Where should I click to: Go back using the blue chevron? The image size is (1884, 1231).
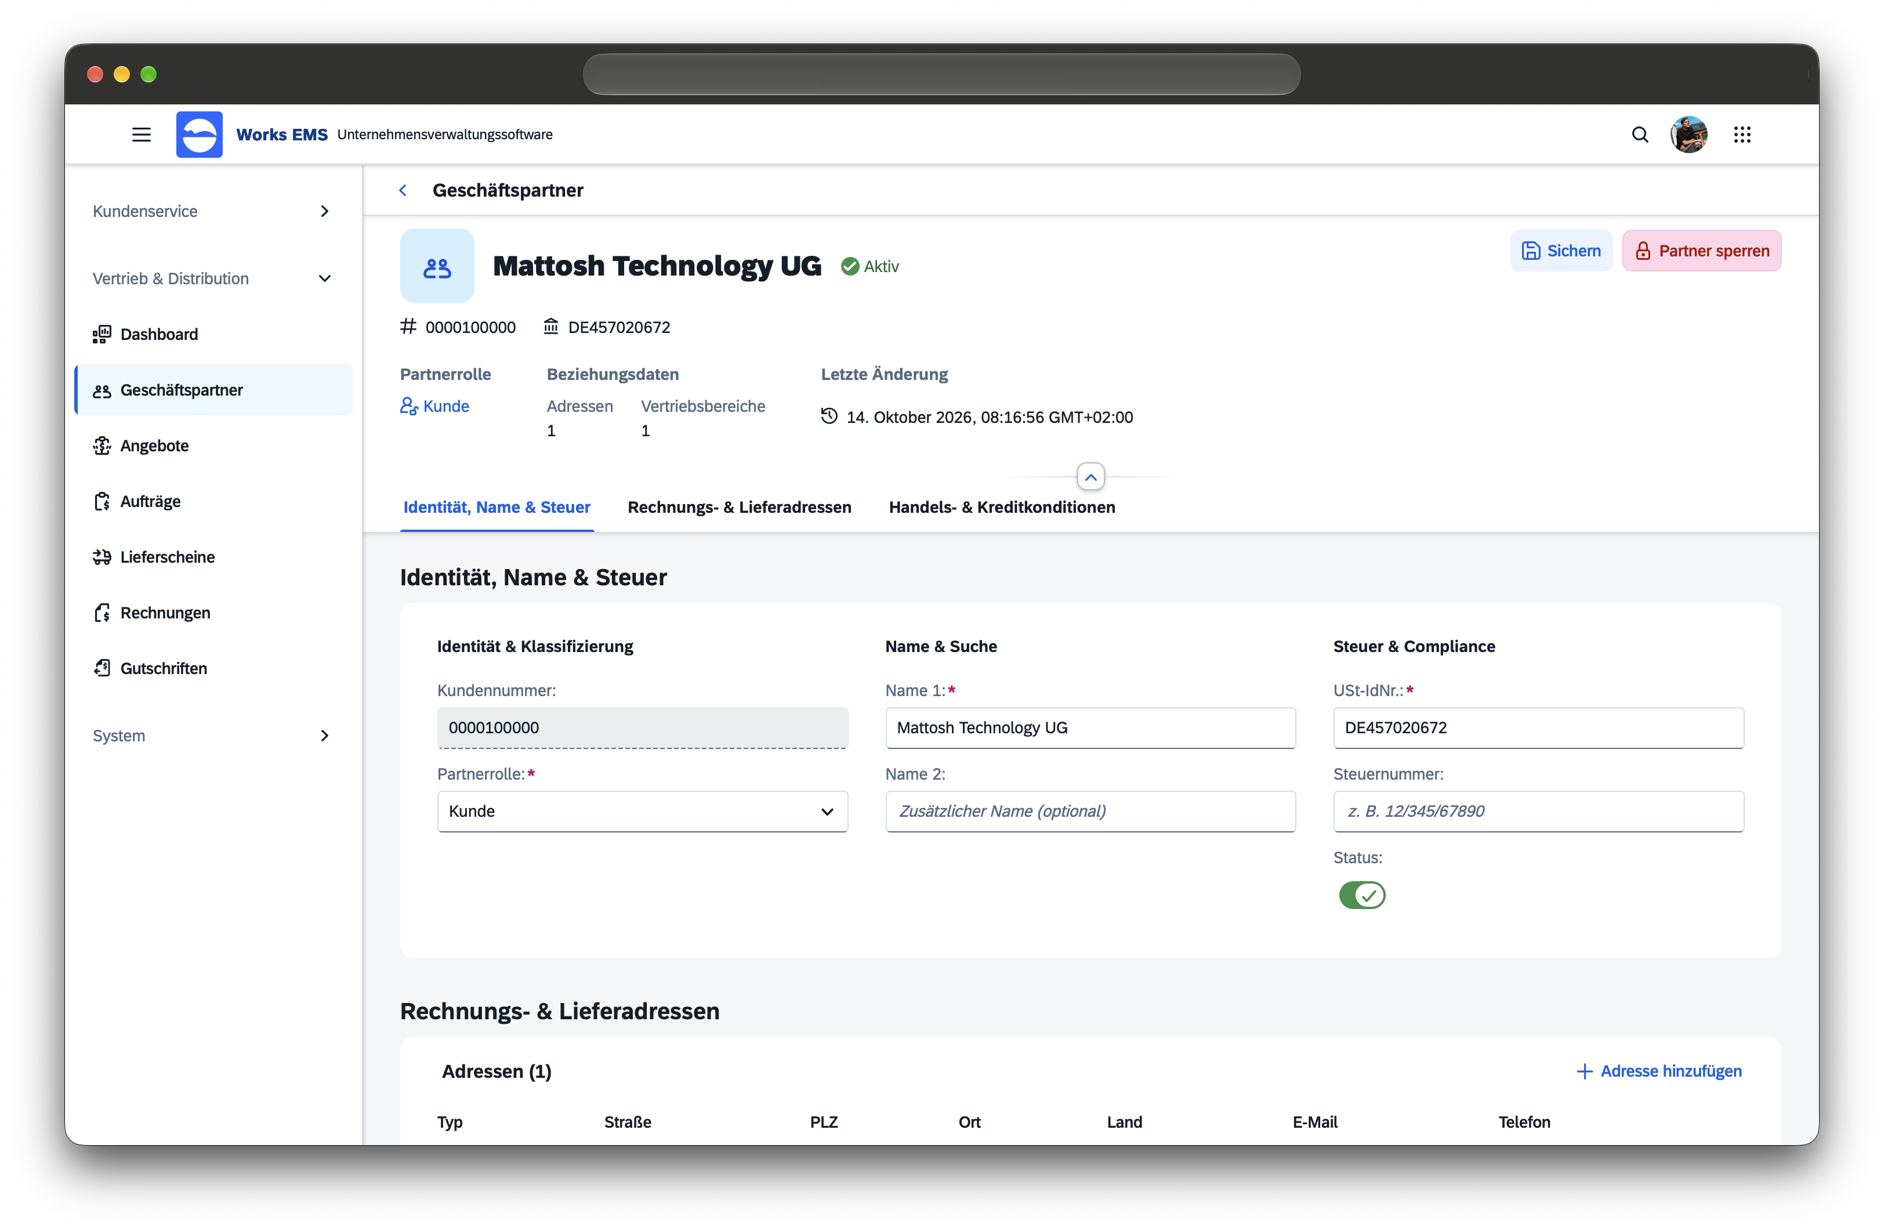(403, 190)
